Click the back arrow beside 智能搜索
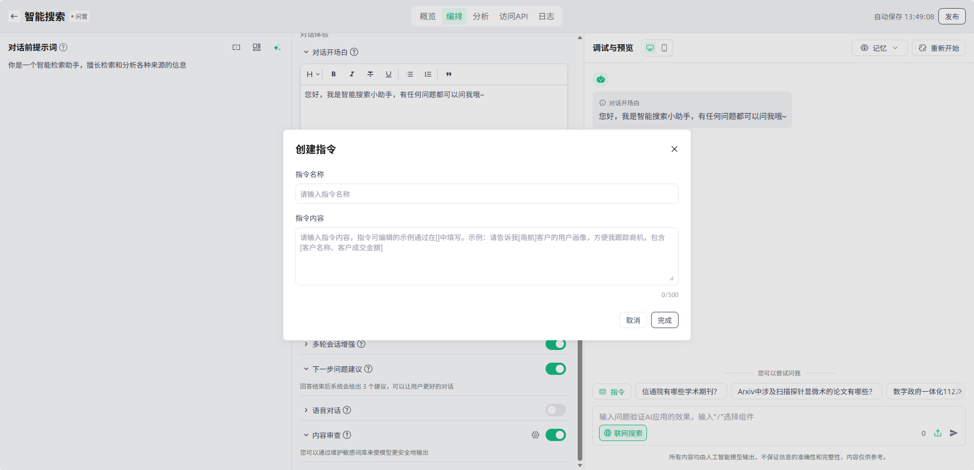 pos(14,16)
